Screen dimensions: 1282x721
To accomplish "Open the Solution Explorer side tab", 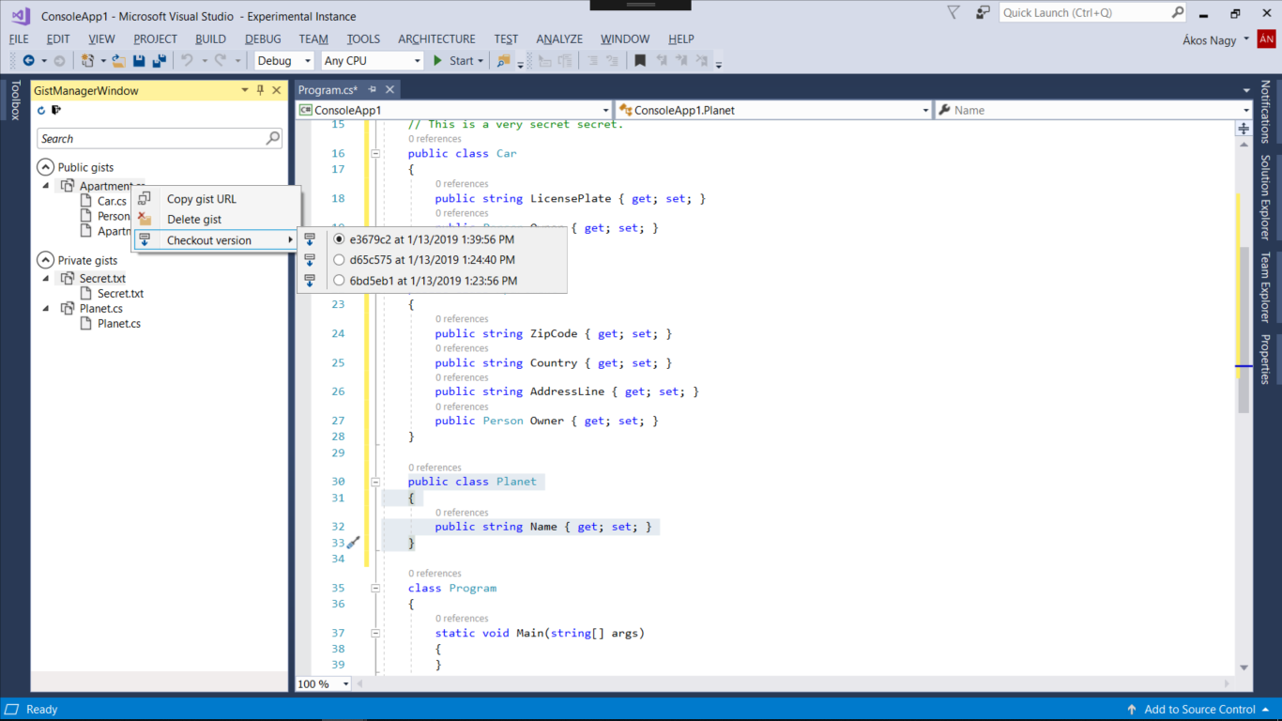I will click(1265, 197).
